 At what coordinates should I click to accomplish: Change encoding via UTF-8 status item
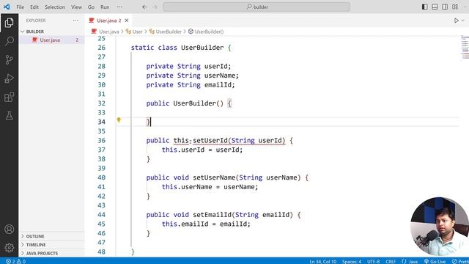tap(373, 261)
